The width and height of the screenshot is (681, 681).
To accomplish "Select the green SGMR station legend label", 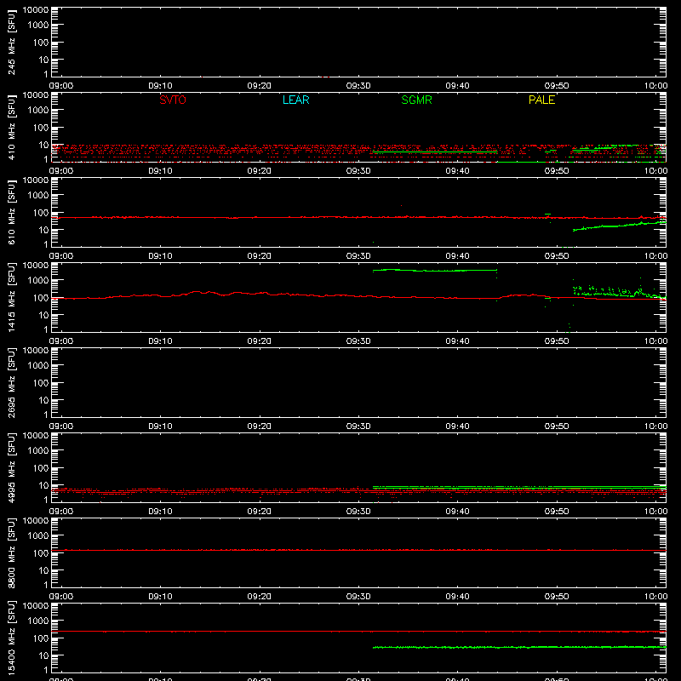I will click(416, 100).
